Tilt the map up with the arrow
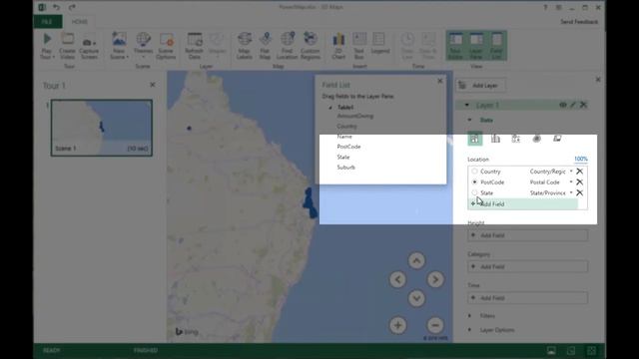The height and width of the screenshot is (359, 639). [x=416, y=260]
